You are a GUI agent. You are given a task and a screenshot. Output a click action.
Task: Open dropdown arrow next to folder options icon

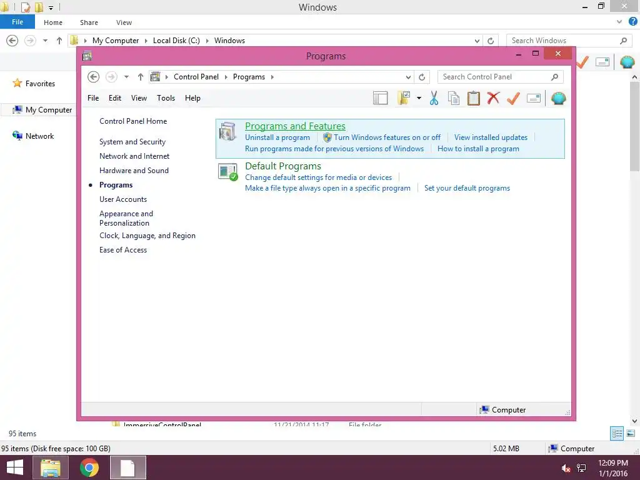tap(419, 98)
